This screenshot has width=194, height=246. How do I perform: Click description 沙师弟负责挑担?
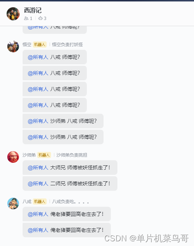click(72, 155)
